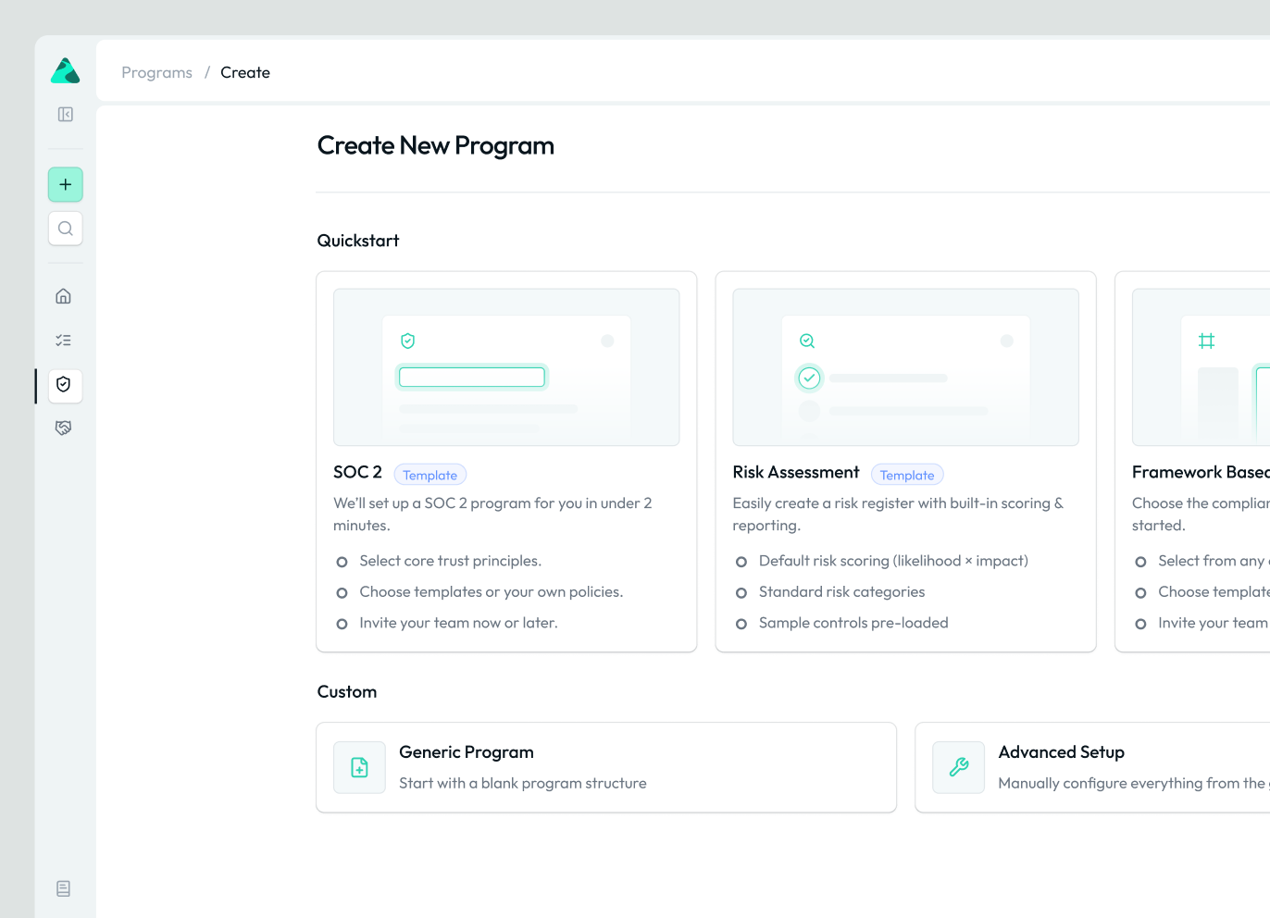Navigate to Programs breadcrumb link
The width and height of the screenshot is (1270, 918).
157,72
